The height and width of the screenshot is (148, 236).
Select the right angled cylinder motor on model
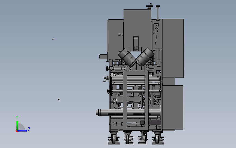(145, 57)
